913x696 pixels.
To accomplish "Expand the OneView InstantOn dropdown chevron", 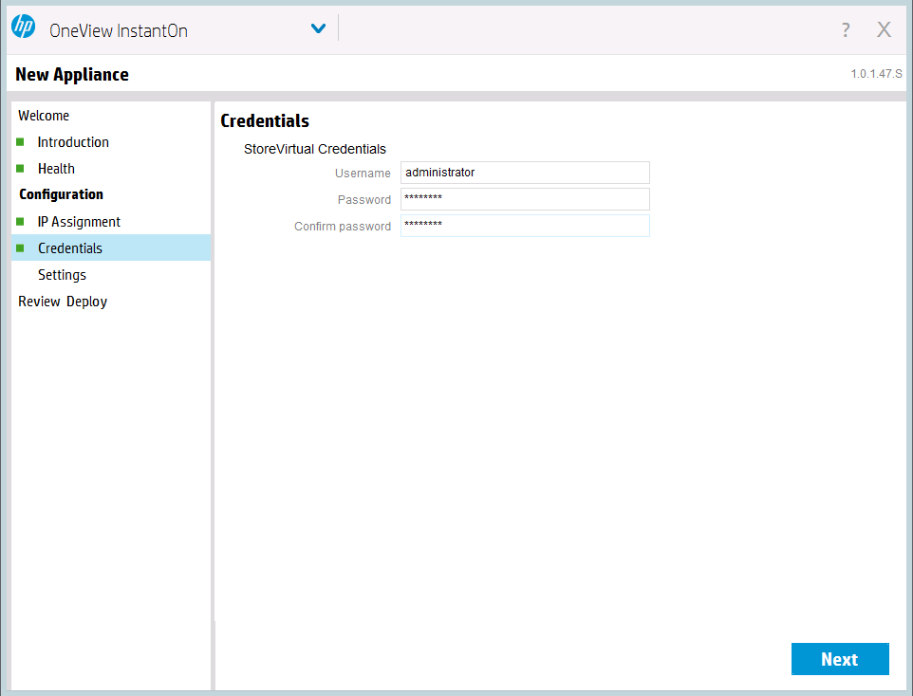I will point(318,27).
